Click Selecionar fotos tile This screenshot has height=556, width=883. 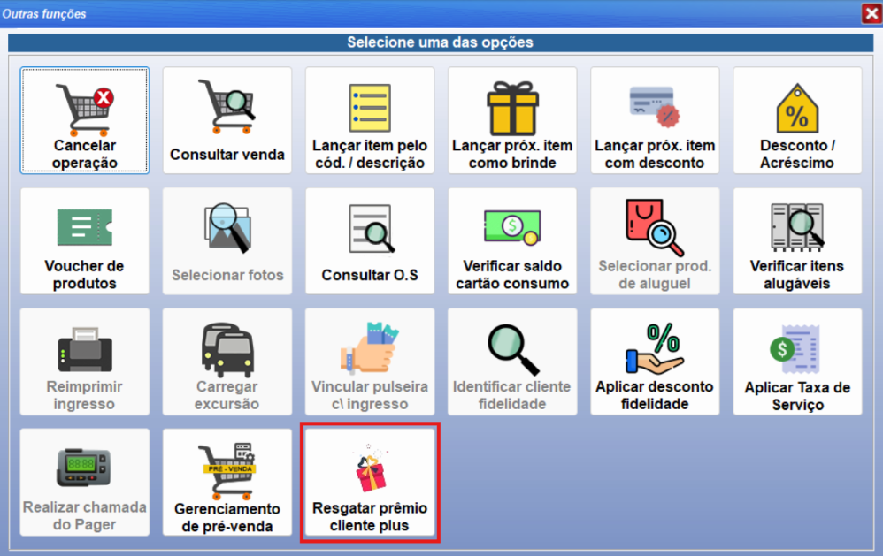227,240
